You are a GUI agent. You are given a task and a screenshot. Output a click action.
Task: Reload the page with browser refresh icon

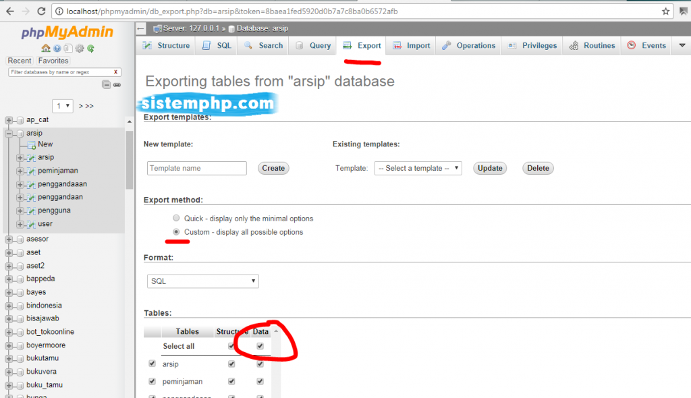tap(41, 11)
